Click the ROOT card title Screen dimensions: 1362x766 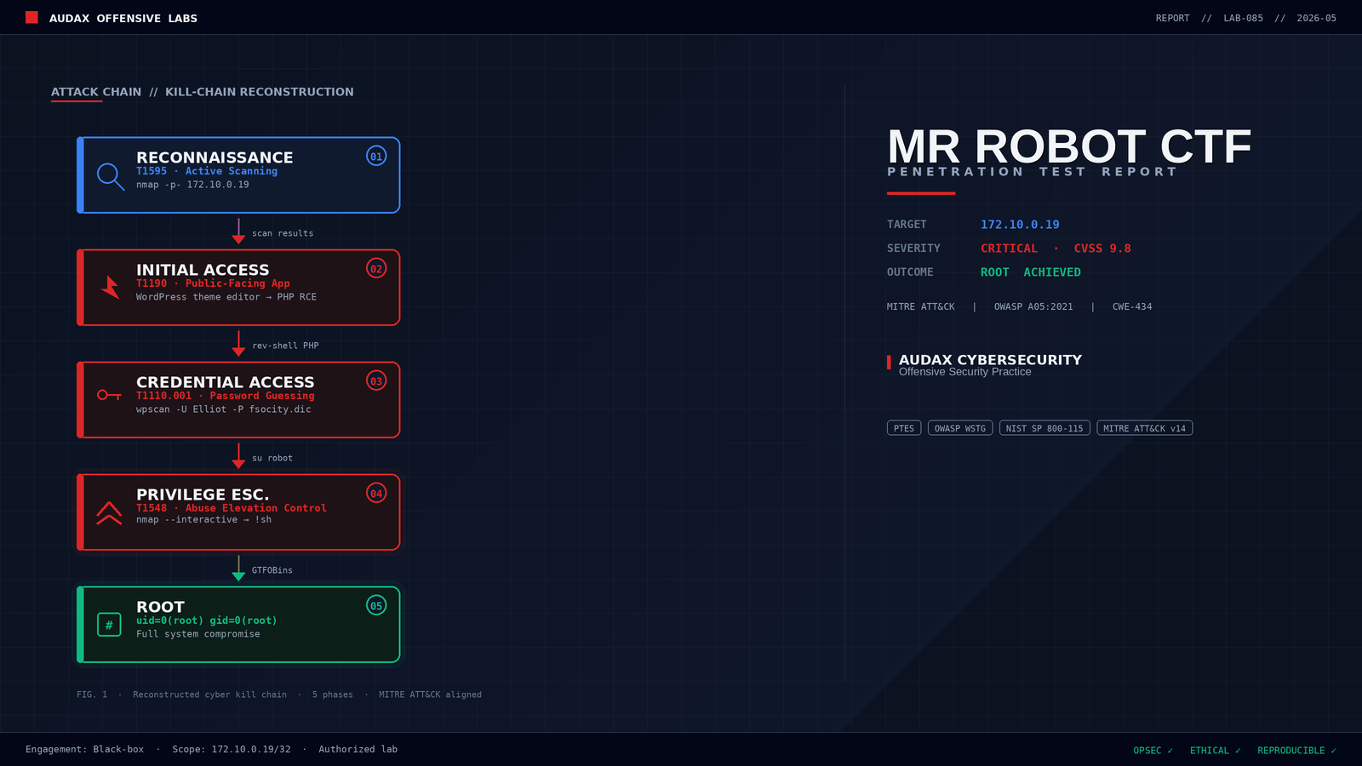pos(160,607)
